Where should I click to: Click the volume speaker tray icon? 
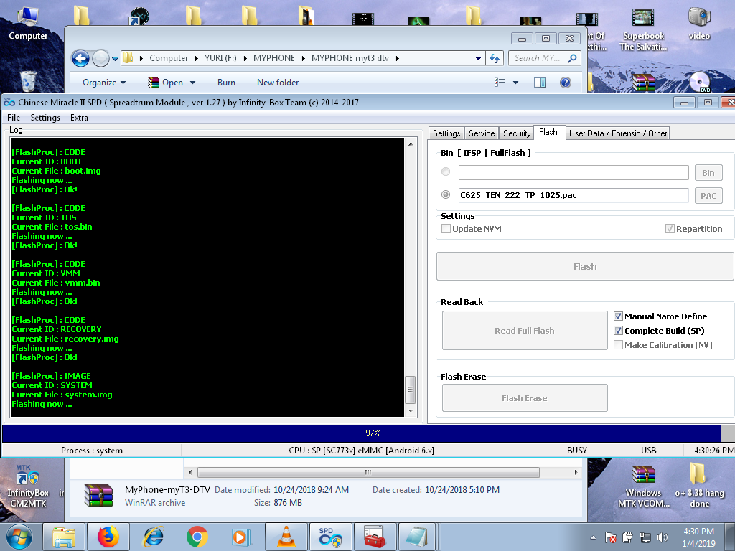pos(662,537)
